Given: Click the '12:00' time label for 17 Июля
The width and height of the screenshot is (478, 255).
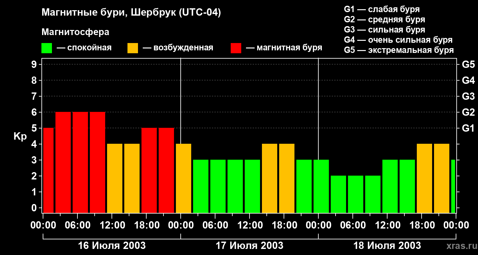Looking at the screenshot, I should [250, 225].
